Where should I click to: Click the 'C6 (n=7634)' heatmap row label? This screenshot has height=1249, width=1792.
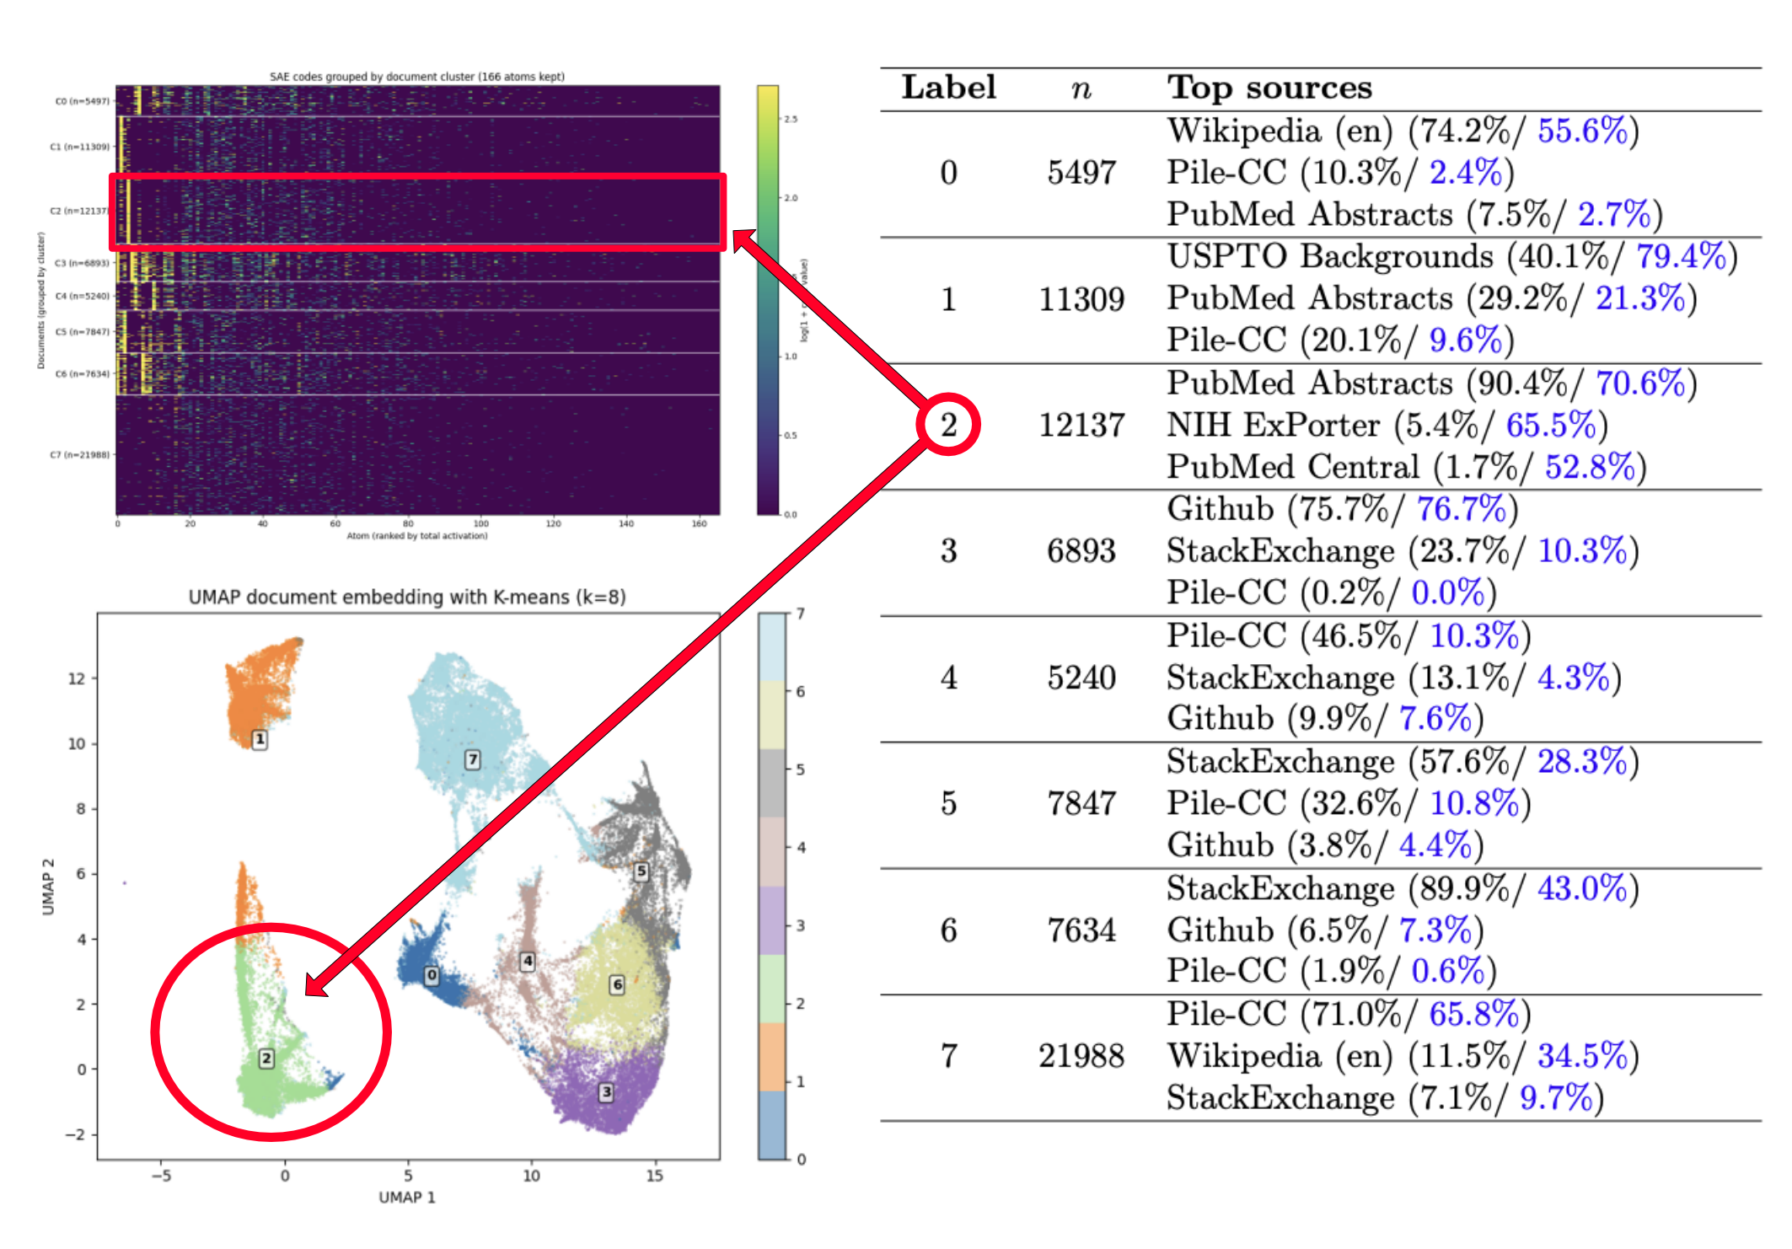click(x=82, y=374)
